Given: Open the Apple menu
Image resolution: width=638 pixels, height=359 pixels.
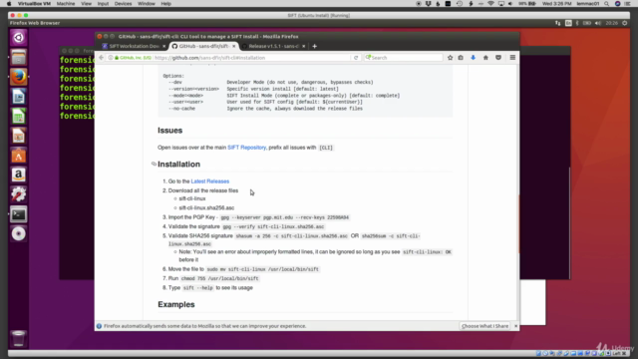Looking at the screenshot, I should point(9,4).
